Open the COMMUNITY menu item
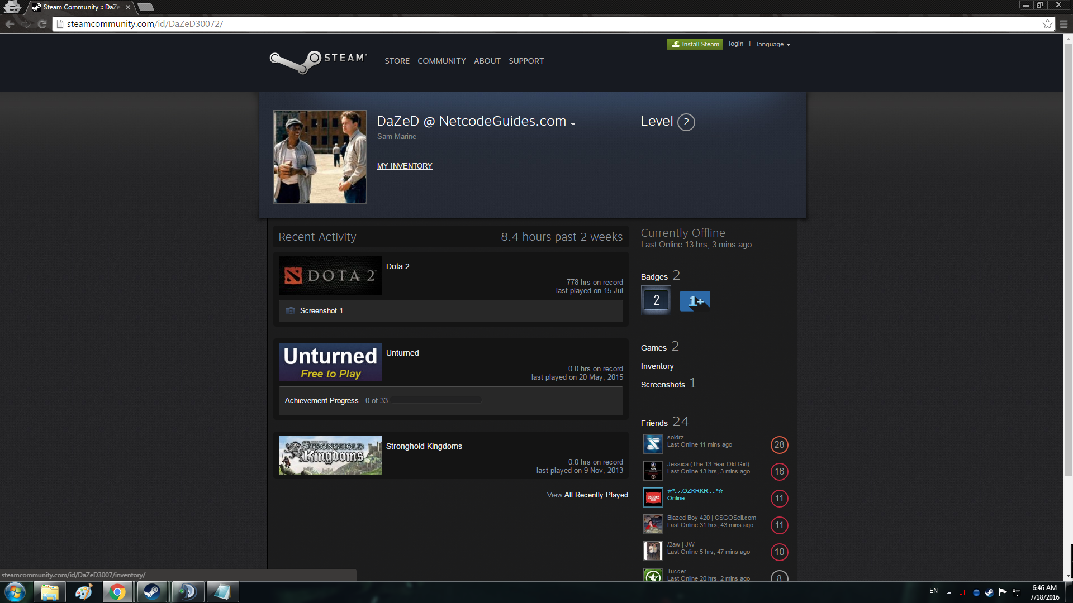1073x603 pixels. click(x=441, y=61)
